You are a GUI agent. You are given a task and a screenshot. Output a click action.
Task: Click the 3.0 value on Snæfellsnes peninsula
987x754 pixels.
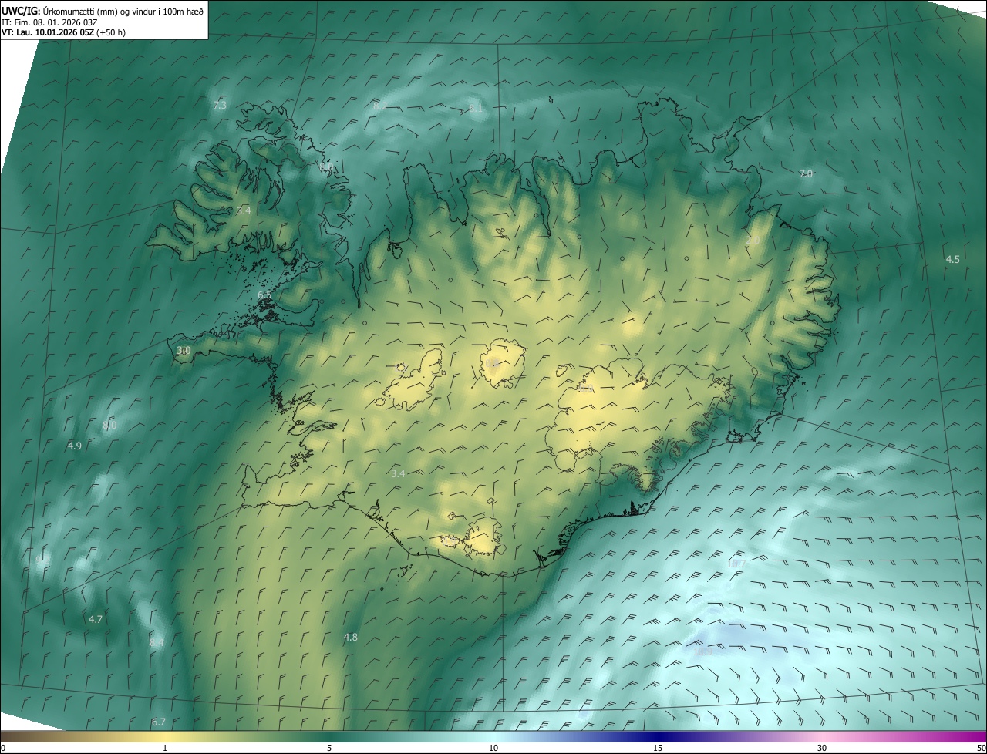coord(184,350)
